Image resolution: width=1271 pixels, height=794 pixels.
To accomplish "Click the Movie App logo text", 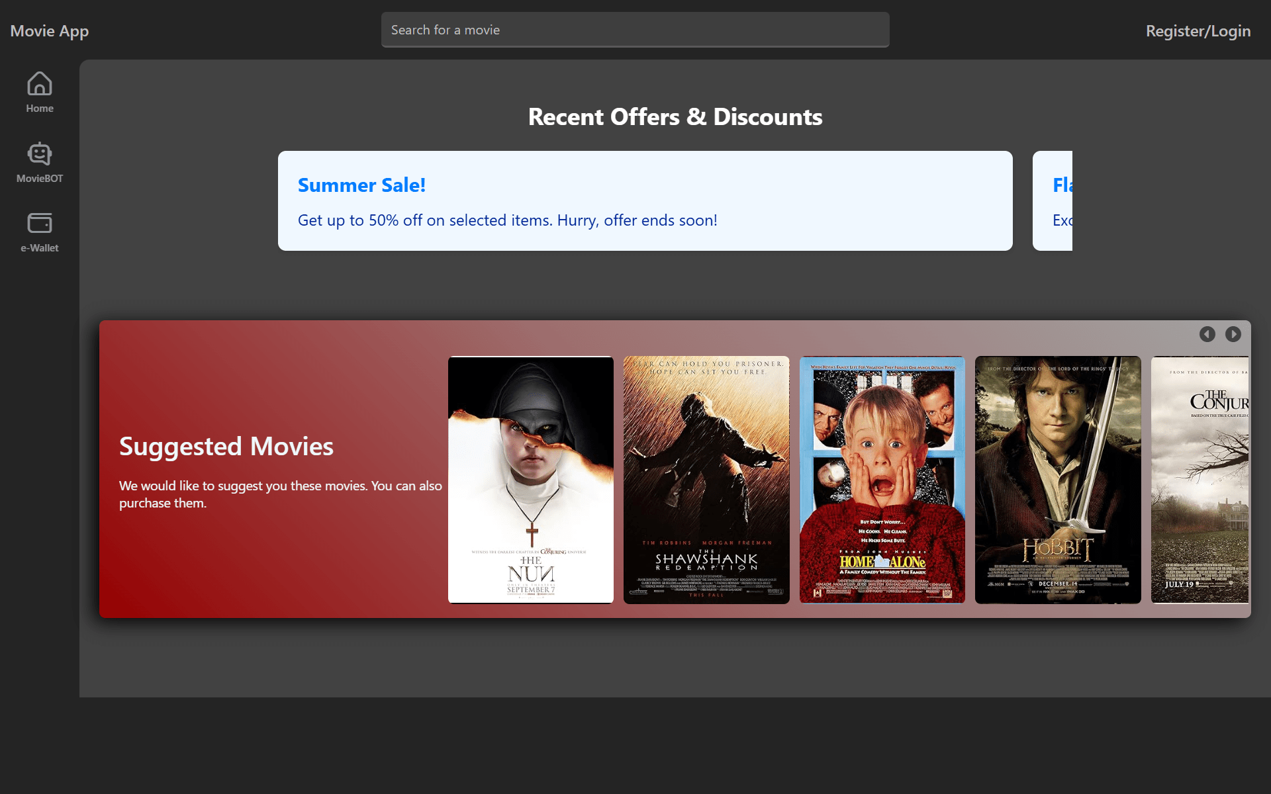I will click(x=50, y=31).
